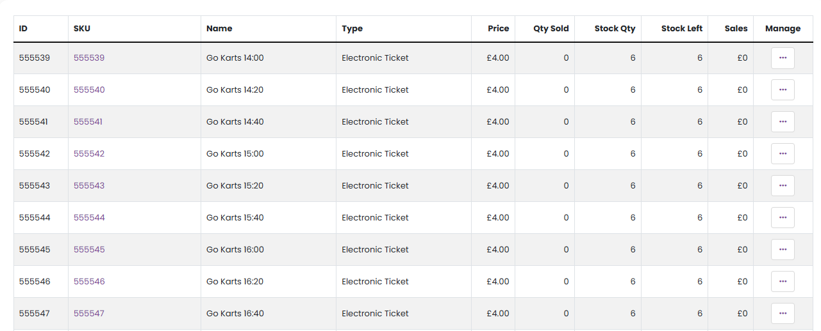Screen dimensions: 821x331
Task: Click the Stock Left column header
Action: click(681, 29)
